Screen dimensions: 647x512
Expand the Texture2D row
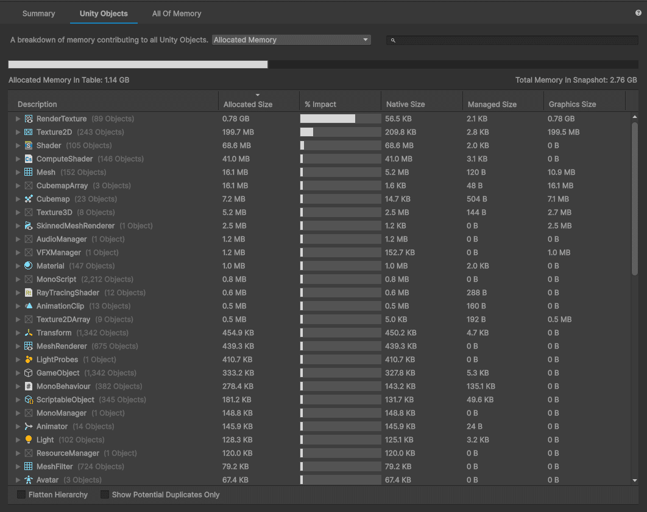[x=18, y=132]
